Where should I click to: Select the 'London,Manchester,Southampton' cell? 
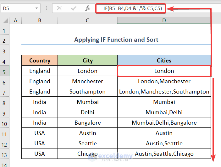click(x=164, y=92)
